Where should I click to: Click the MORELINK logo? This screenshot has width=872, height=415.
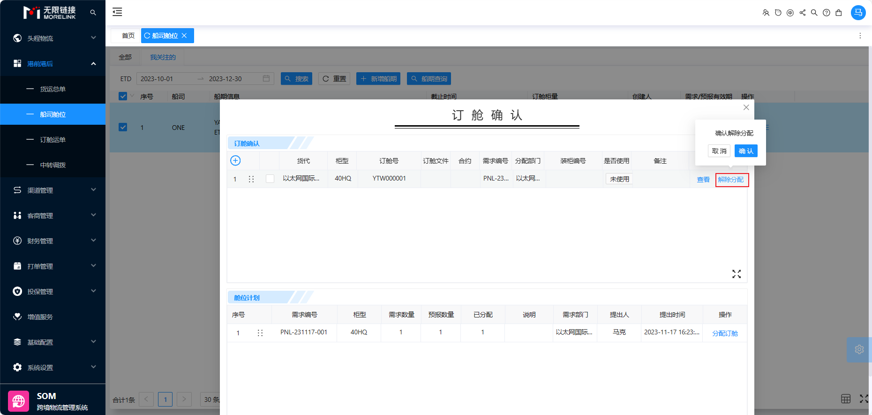49,13
